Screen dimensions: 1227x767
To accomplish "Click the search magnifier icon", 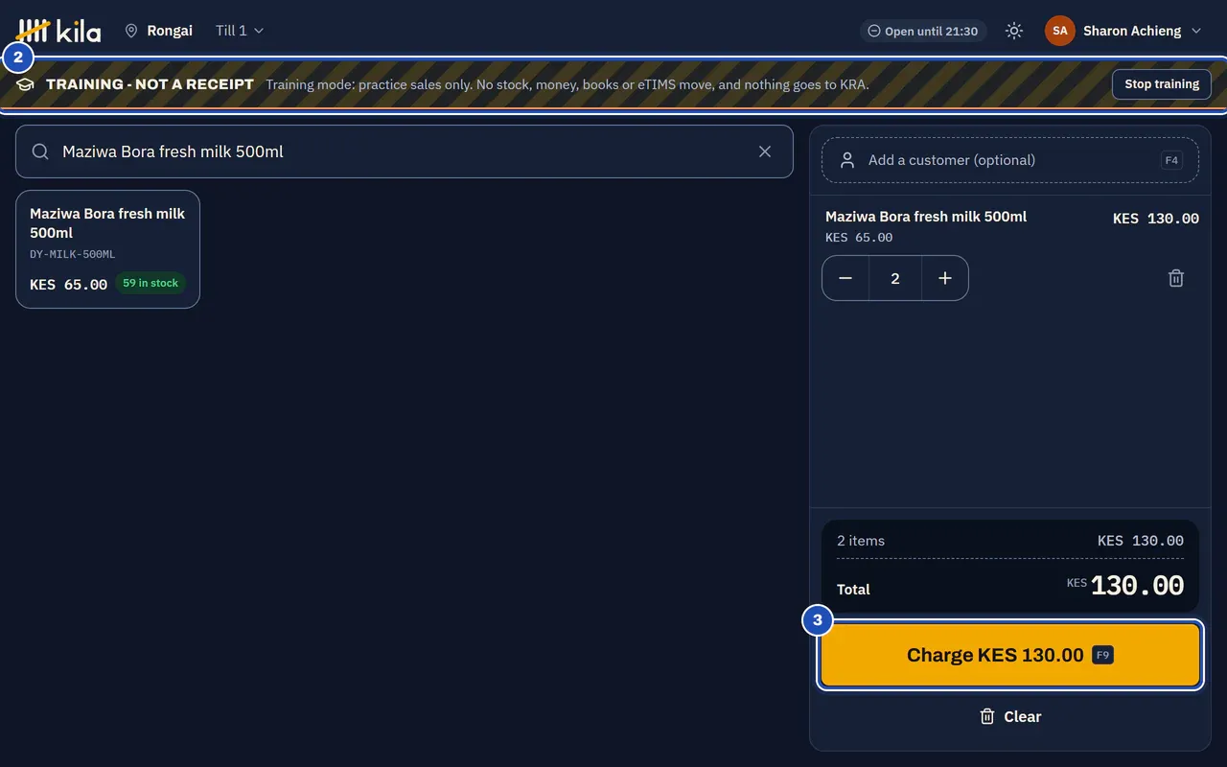I will (40, 151).
